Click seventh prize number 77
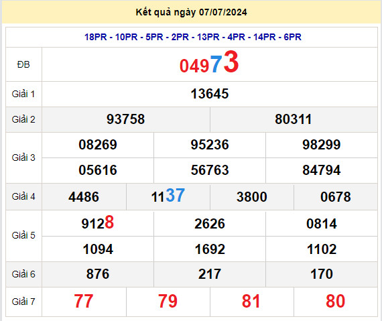 [x=84, y=302]
